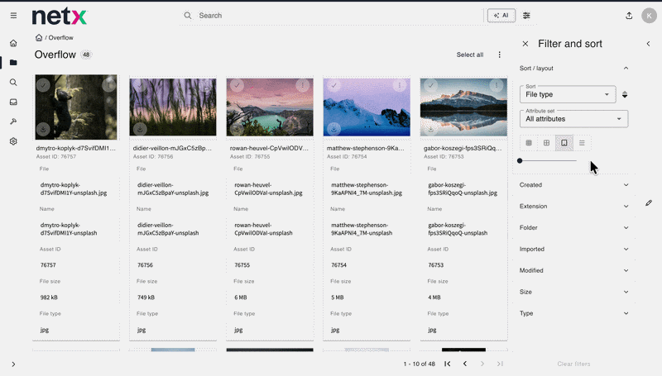This screenshot has width=662, height=376.
Task: Expand the Size filter
Action: click(x=573, y=292)
